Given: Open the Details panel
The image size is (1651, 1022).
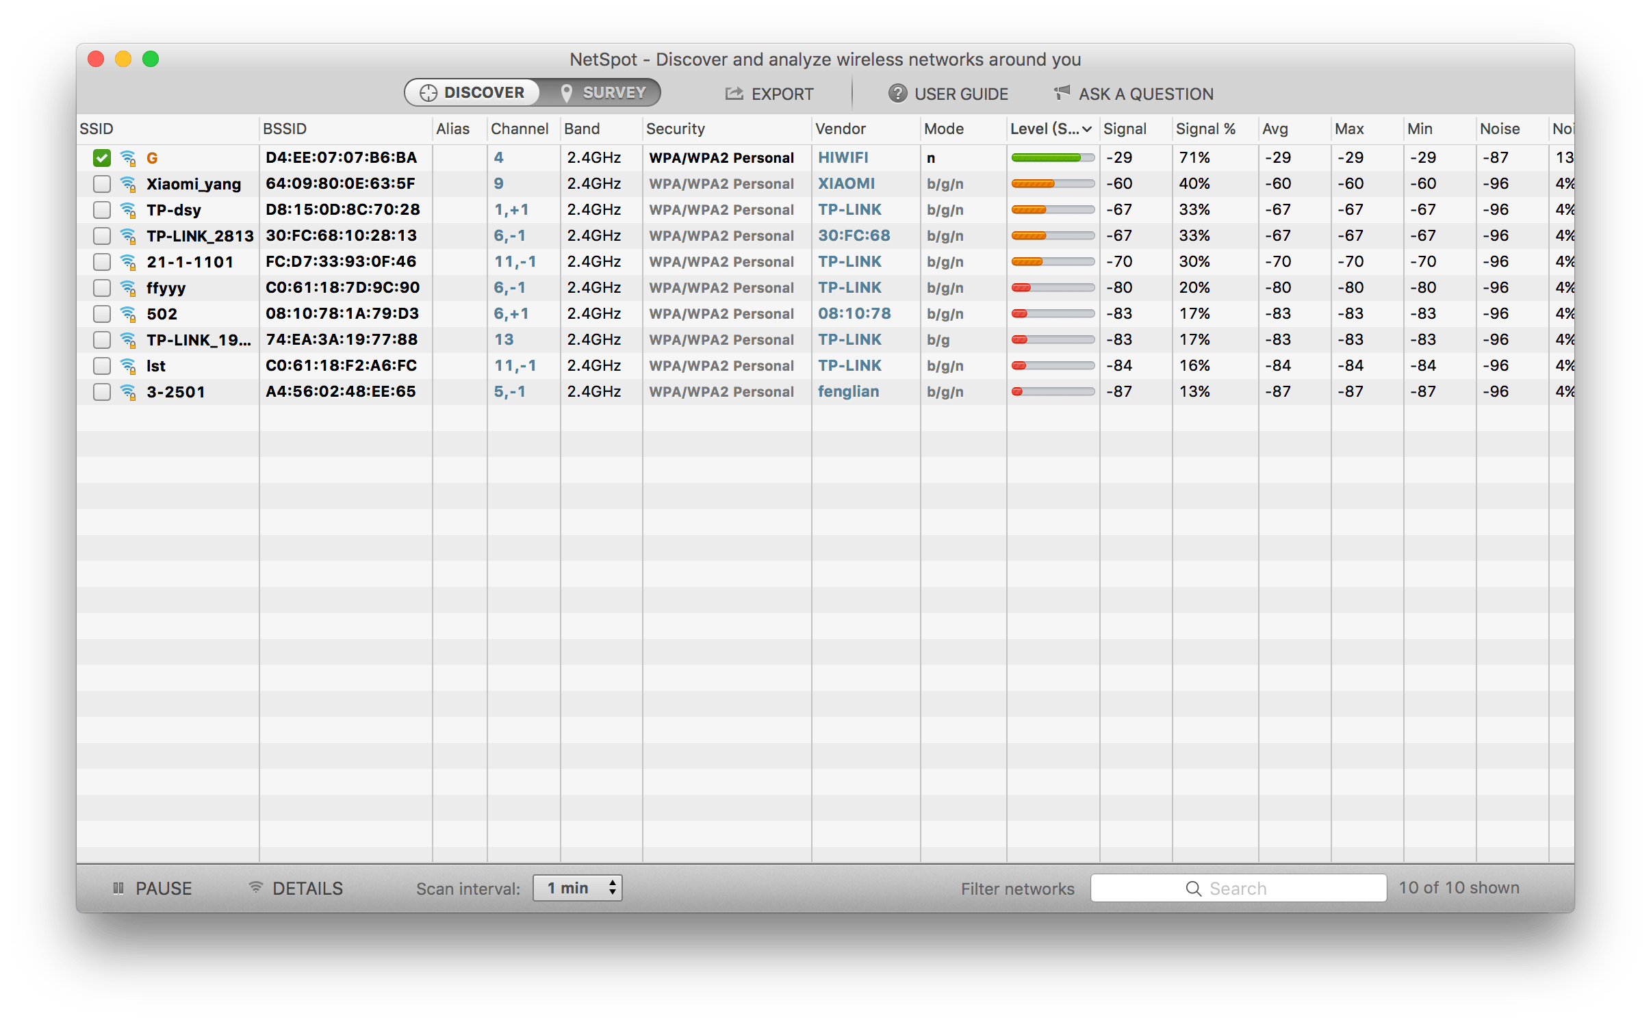Looking at the screenshot, I should [296, 888].
